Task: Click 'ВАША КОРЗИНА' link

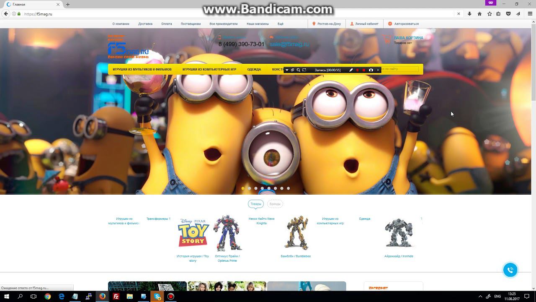Action: click(408, 38)
